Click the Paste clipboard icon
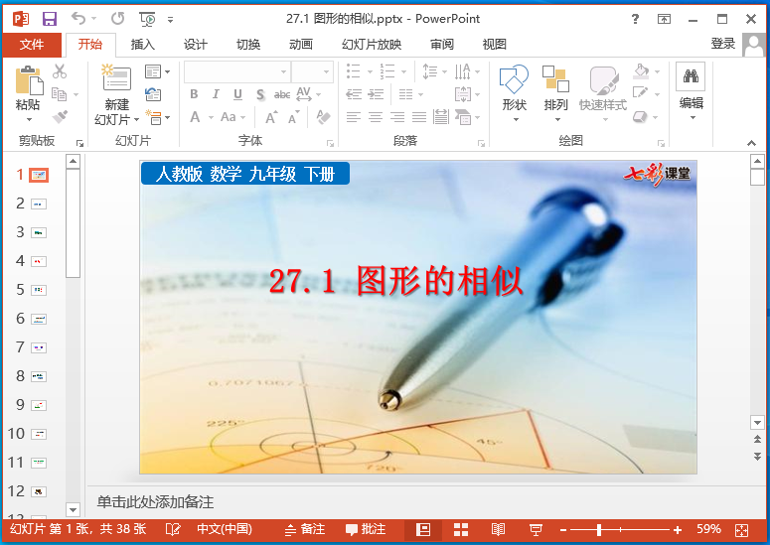770x545 pixels. coord(29,81)
